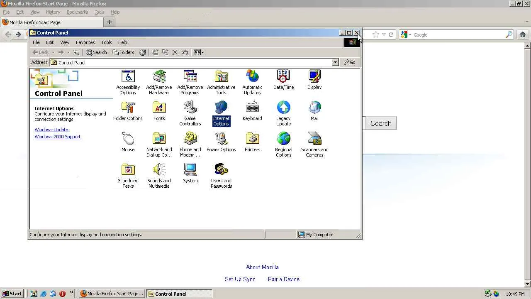Open Accessibility Options in Control Panel
The width and height of the screenshot is (531, 299).
(128, 82)
